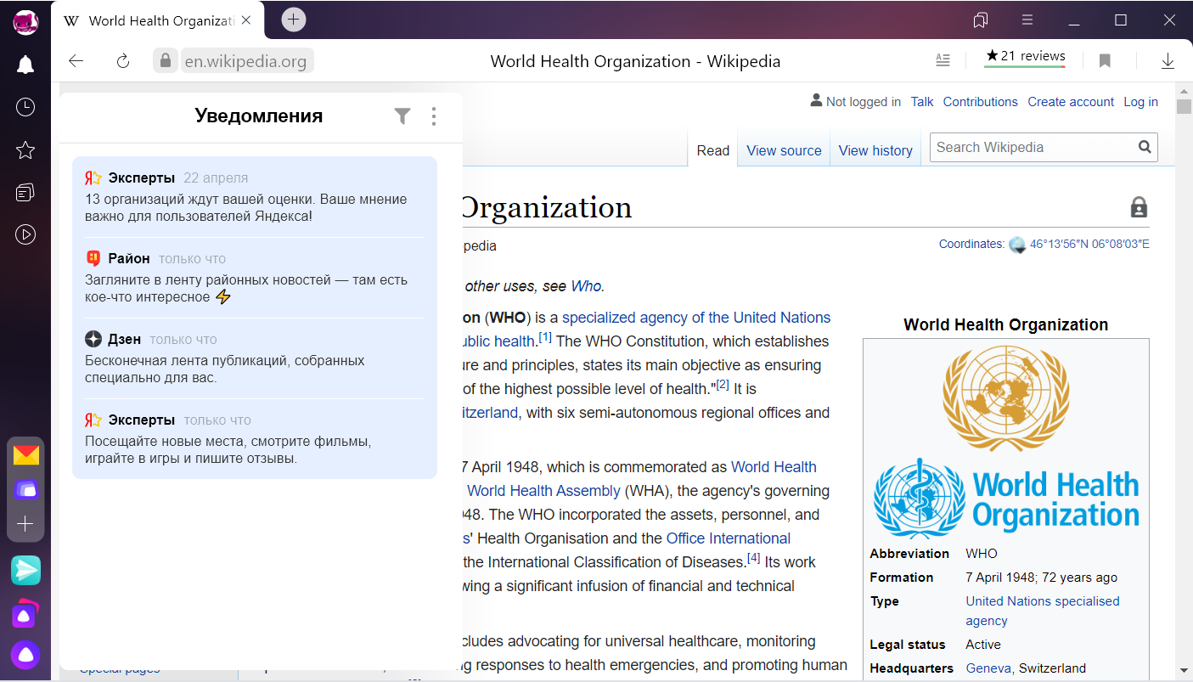
Task: Open the Дзен notification
Action: pos(255,358)
